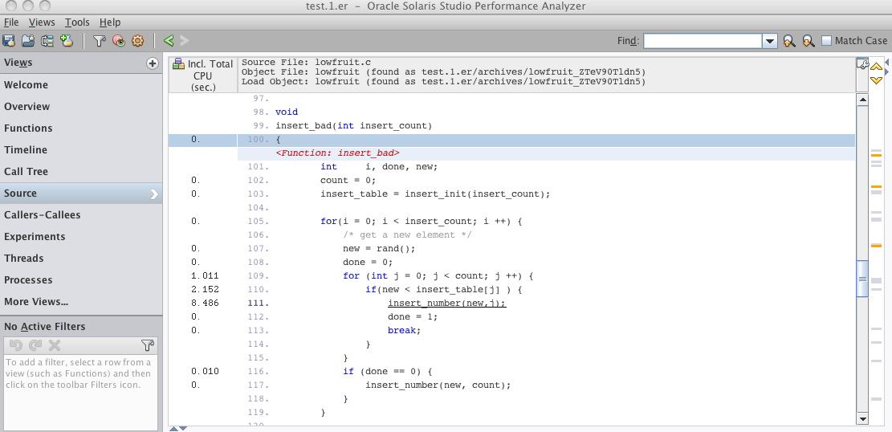Jump to previous hot line (yellow up arrow)
Viewport: 892px width, 432px height.
876,67
